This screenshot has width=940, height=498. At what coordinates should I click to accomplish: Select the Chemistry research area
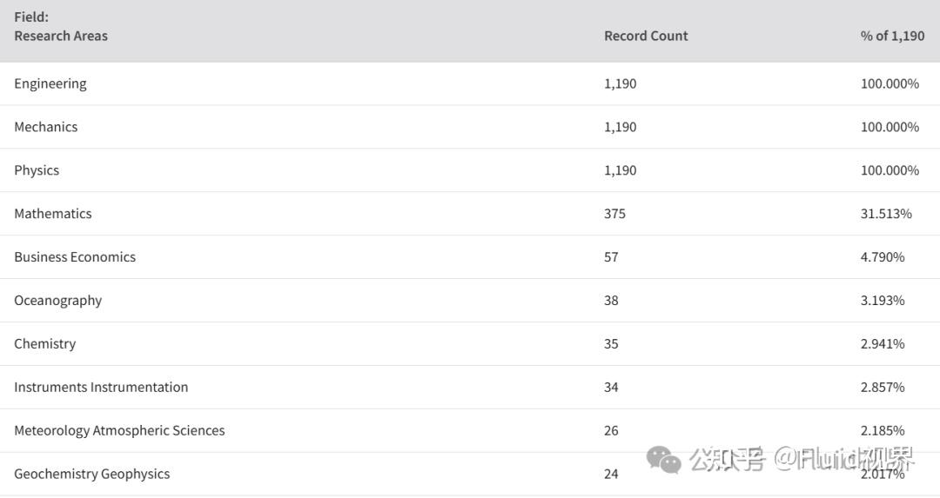(x=45, y=344)
